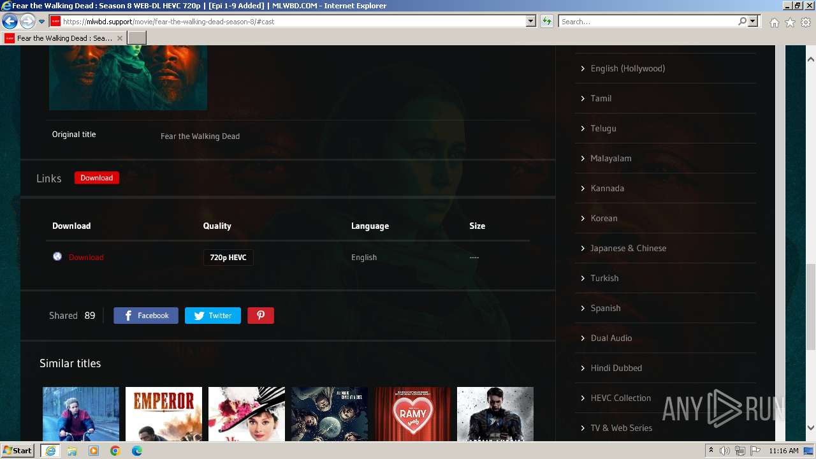The height and width of the screenshot is (459, 816).
Task: Click the 720p HEVC quality badge
Action: (228, 258)
